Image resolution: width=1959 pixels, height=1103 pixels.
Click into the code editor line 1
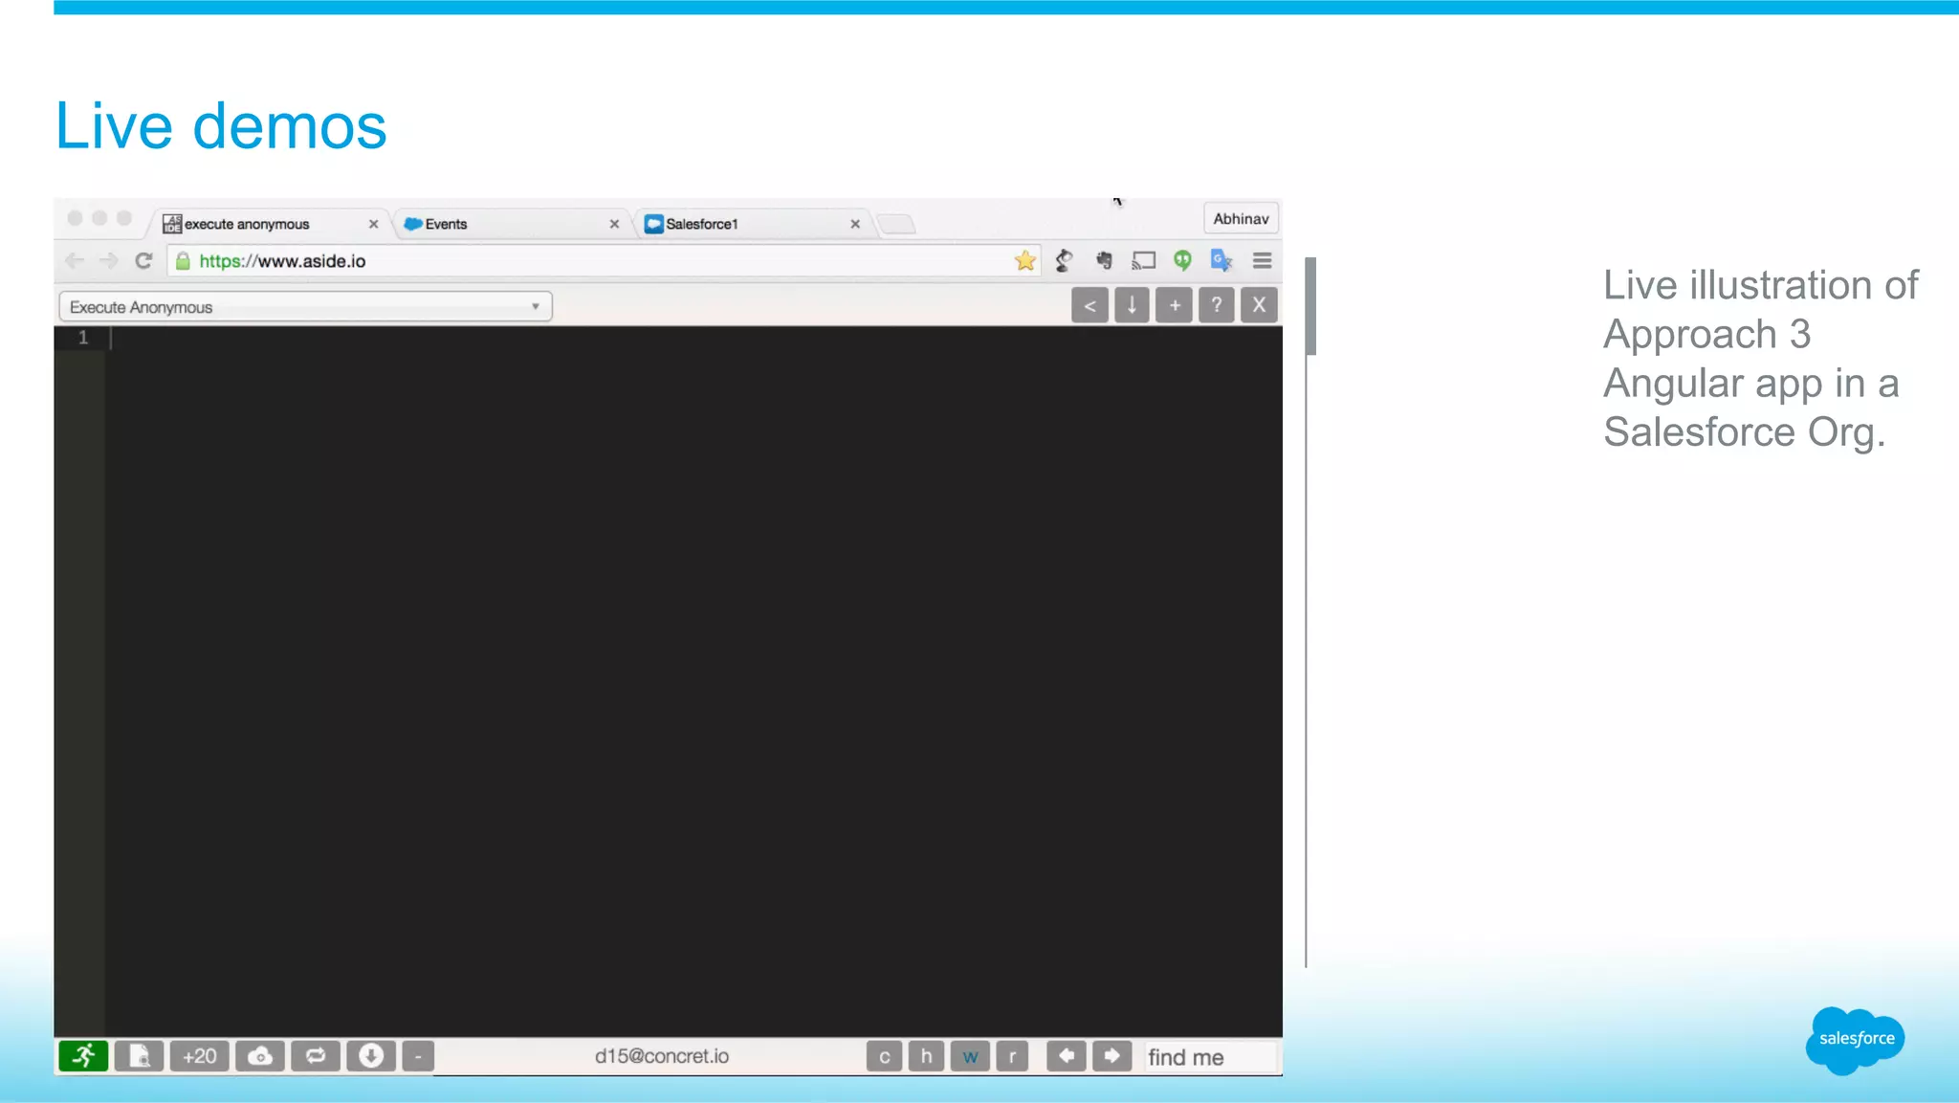coord(693,338)
